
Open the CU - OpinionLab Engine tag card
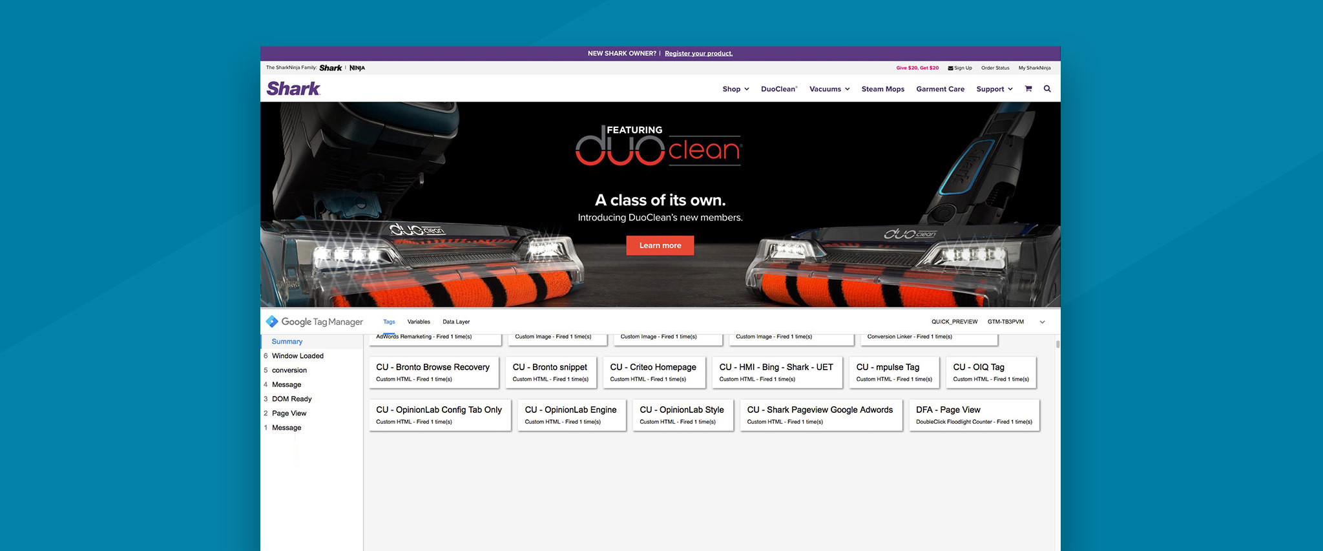click(x=572, y=415)
